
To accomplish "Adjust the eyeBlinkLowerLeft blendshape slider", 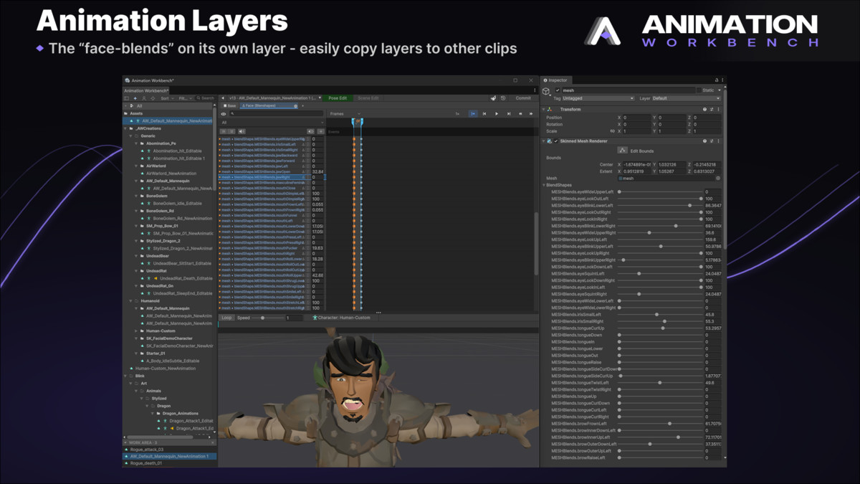I will 659,206.
